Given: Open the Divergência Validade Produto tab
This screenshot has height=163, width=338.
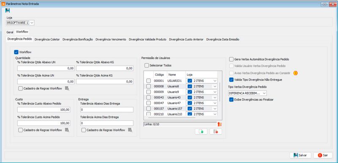Looking at the screenshot, I should [x=147, y=39].
